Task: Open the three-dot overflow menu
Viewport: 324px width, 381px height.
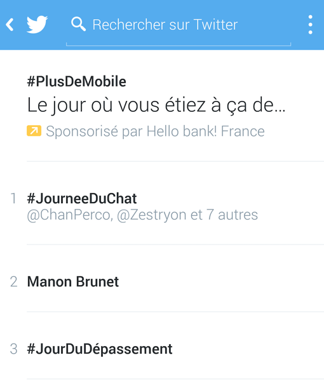Action: [x=310, y=25]
